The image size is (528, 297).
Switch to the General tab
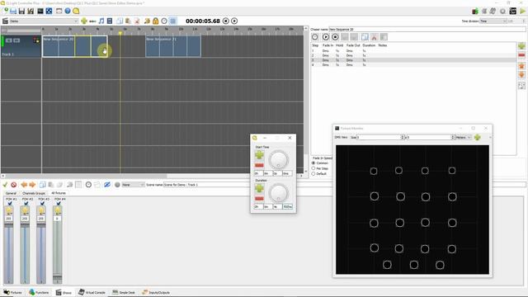point(11,193)
